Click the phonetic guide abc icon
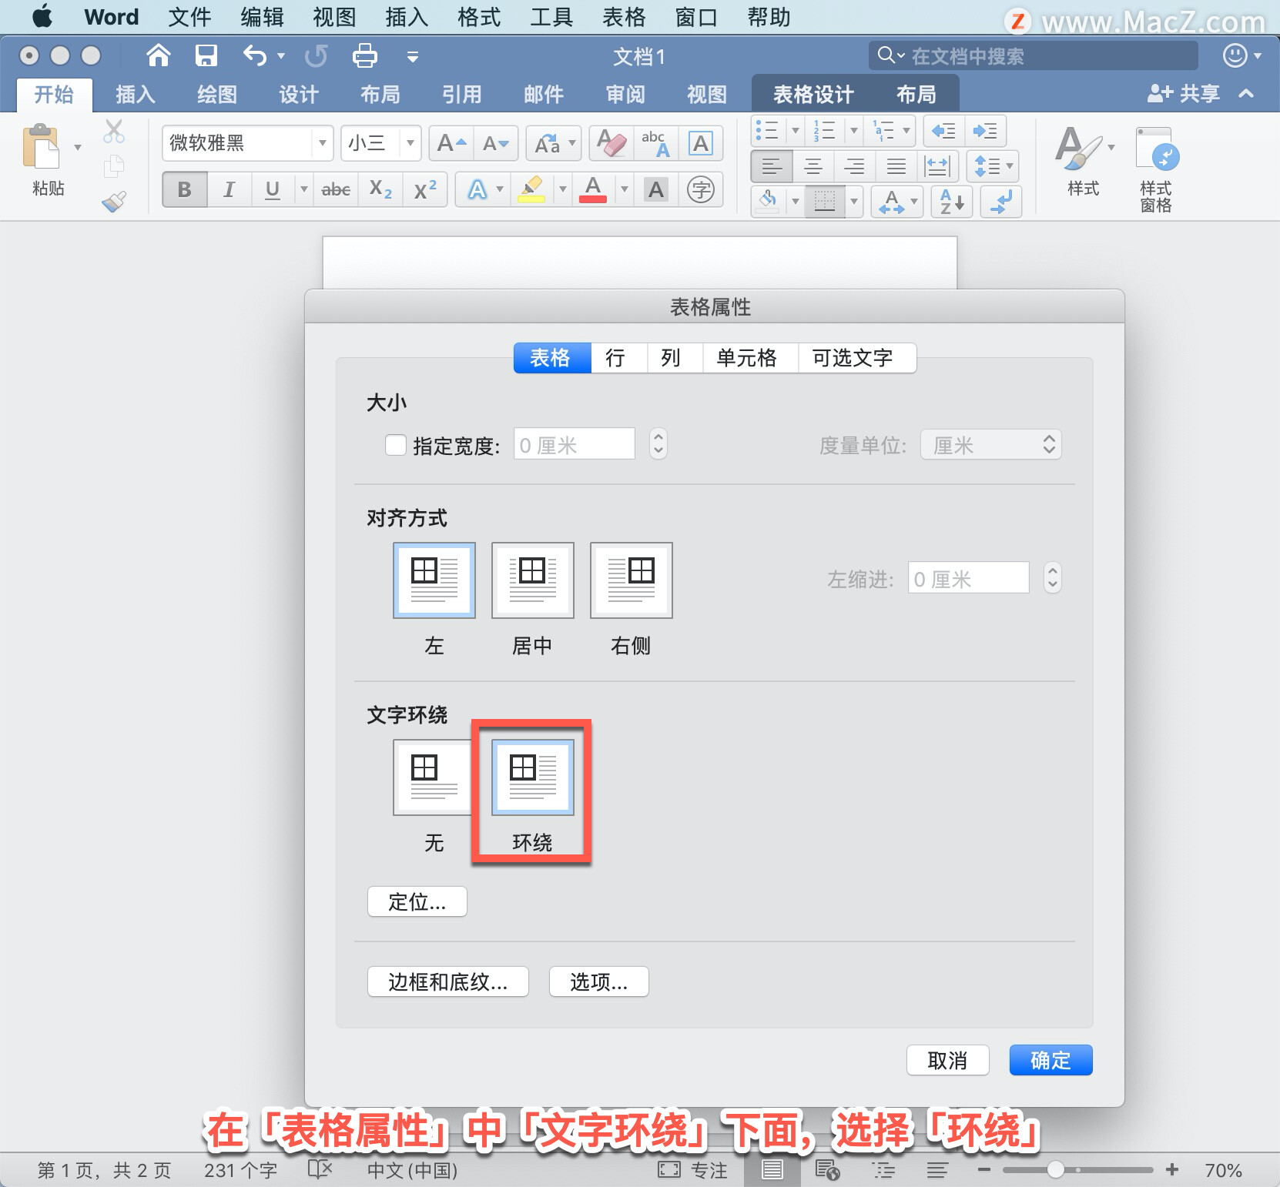The image size is (1280, 1187). pos(656,143)
